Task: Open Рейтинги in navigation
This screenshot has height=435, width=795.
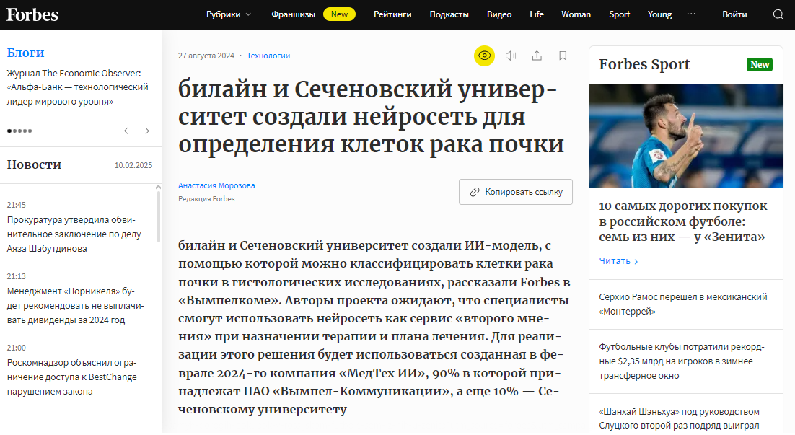Action: click(392, 14)
